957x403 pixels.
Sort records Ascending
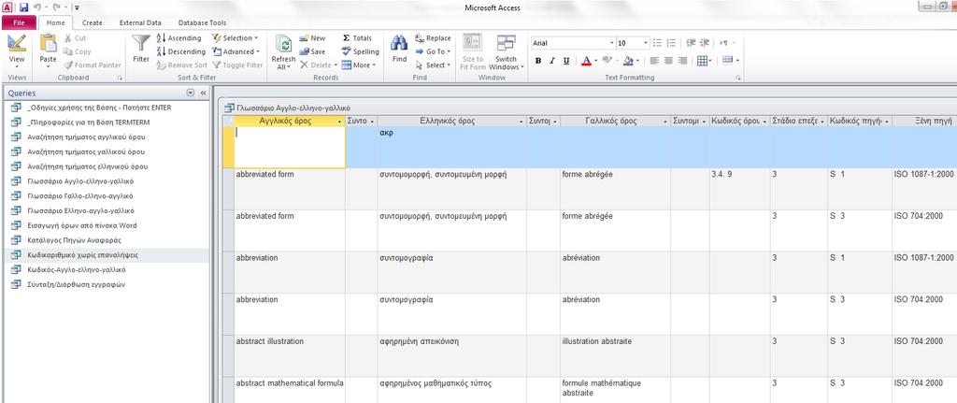click(179, 37)
